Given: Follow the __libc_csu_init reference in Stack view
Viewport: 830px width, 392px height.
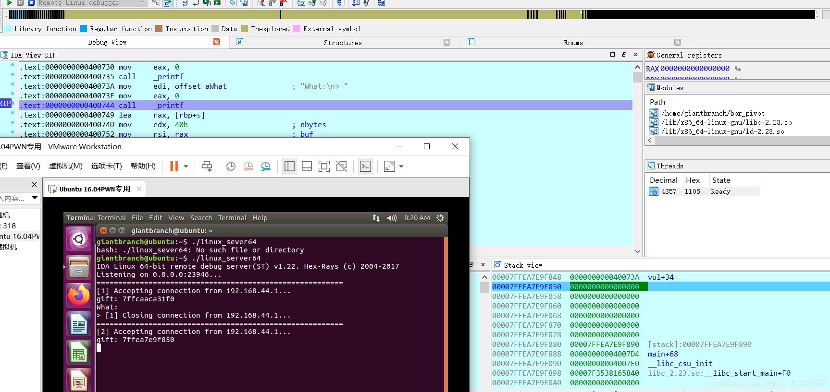Looking at the screenshot, I should pyautogui.click(x=680, y=364).
